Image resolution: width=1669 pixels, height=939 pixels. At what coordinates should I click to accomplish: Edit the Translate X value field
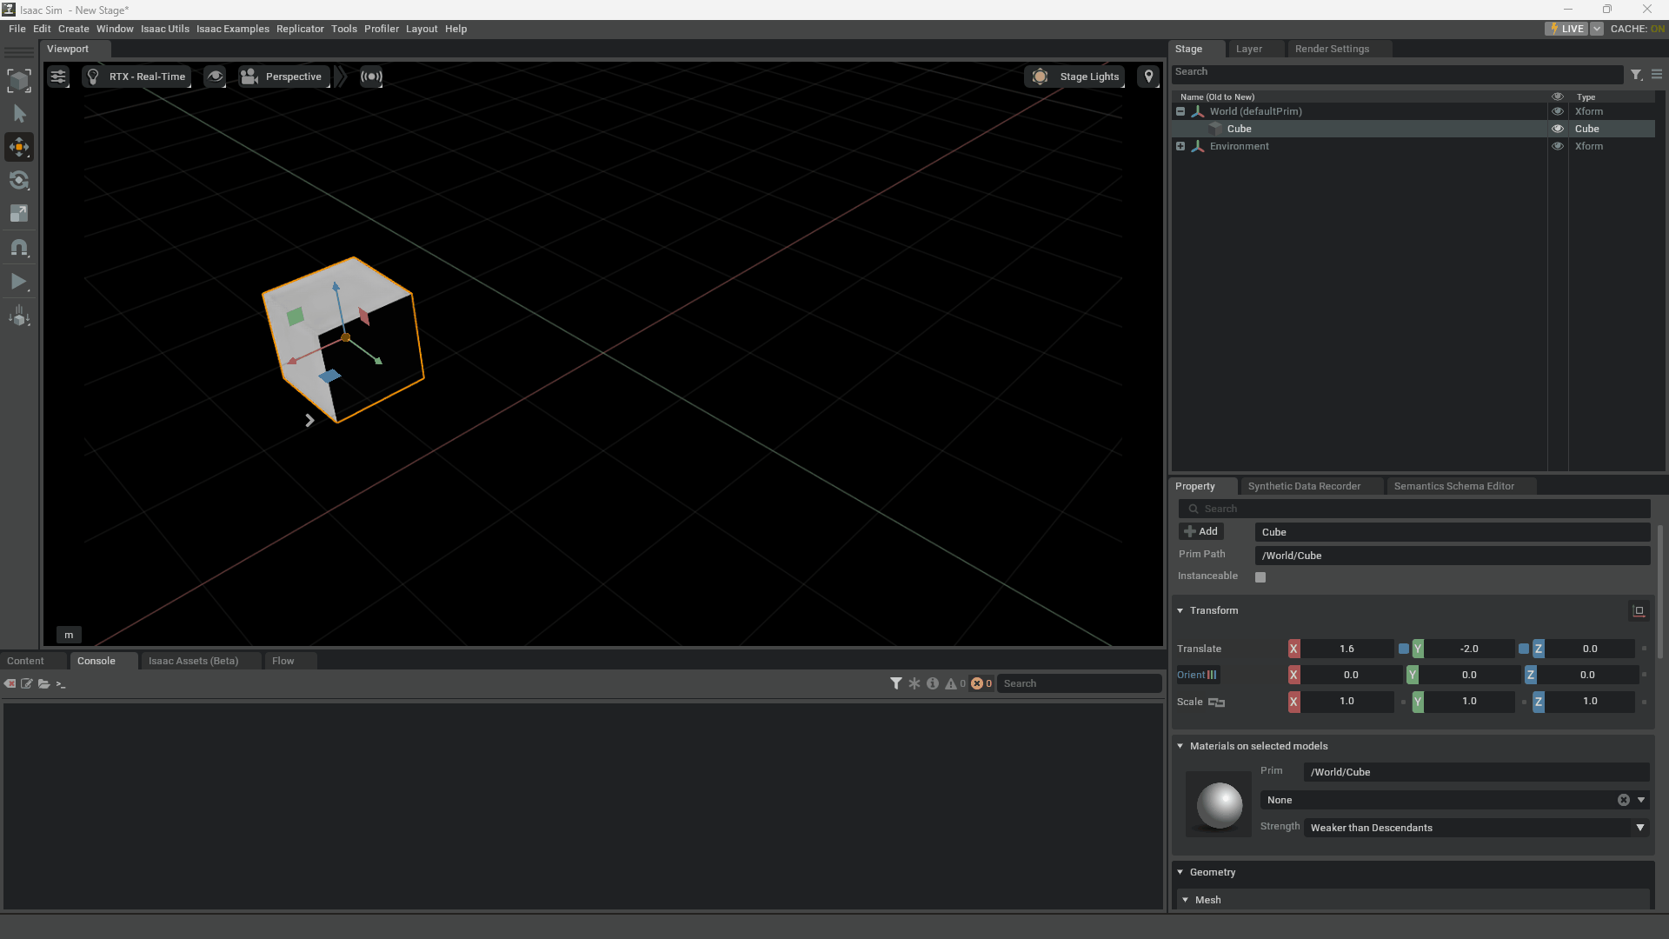click(x=1347, y=648)
